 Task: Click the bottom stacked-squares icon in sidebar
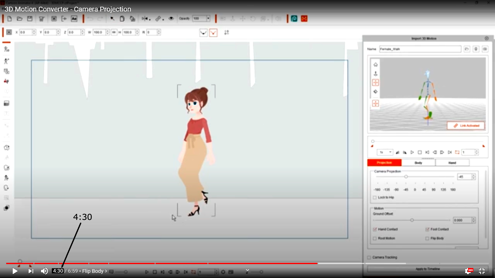point(6,208)
